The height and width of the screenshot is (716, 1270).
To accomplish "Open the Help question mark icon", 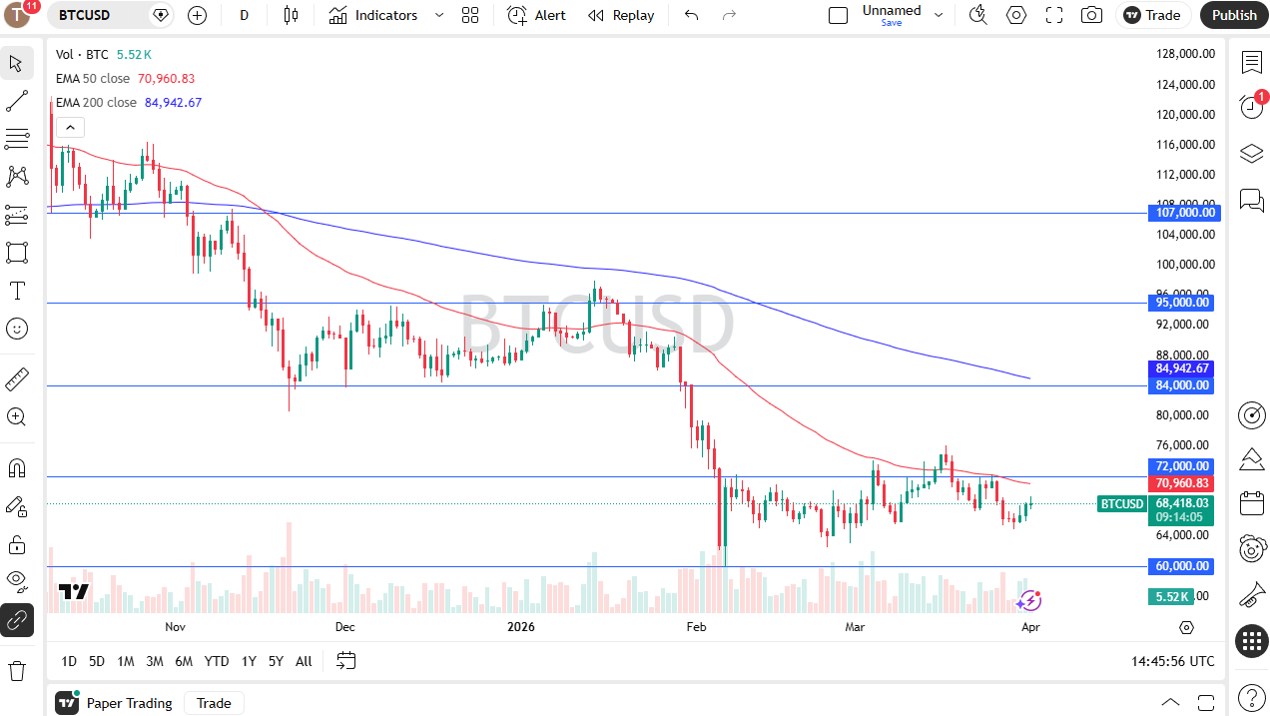I will coord(1252,696).
